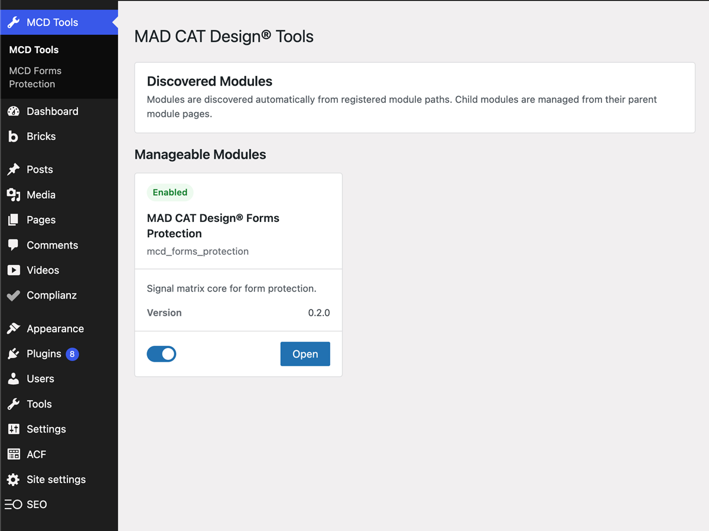Screen dimensions: 709x531
Task: Click the Videos play icon
Action: [x=14, y=270]
